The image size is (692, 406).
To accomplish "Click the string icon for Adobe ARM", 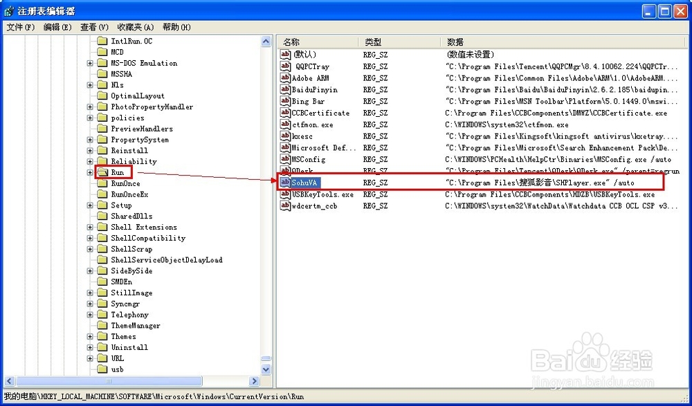I will pos(285,78).
